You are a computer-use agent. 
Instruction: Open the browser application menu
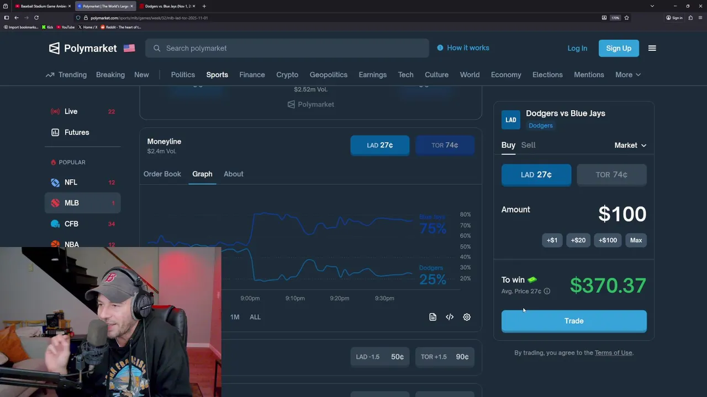[700, 18]
